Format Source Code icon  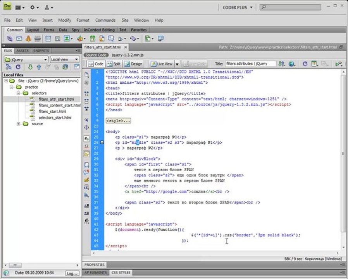(86, 221)
